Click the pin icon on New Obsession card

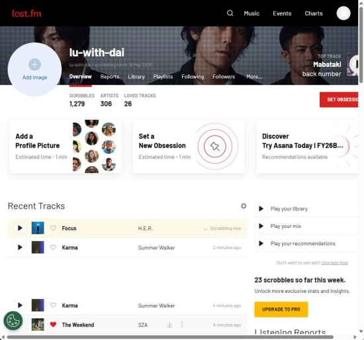pyautogui.click(x=214, y=146)
